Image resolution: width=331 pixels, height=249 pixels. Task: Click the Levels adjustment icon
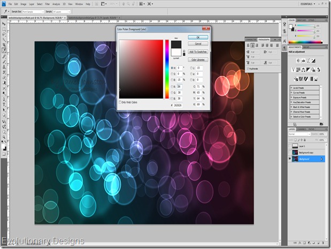coord(303,61)
